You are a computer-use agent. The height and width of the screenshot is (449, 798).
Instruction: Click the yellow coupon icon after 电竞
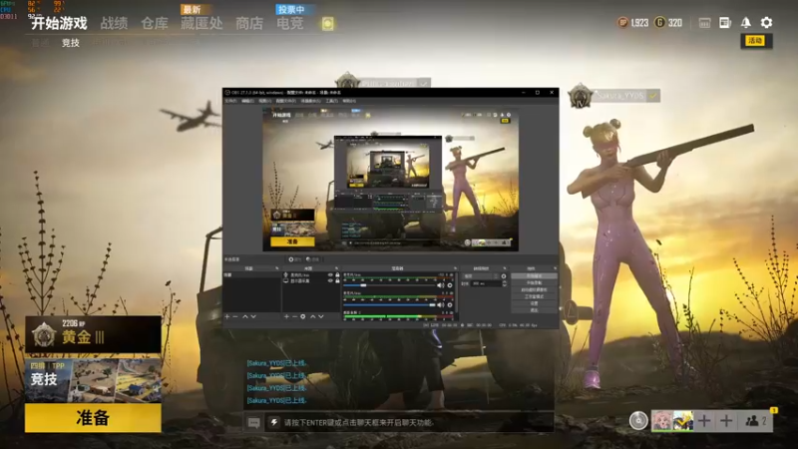pyautogui.click(x=328, y=23)
